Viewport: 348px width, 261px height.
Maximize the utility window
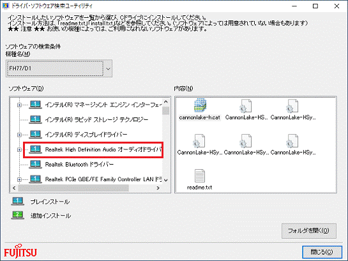[x=315, y=6]
